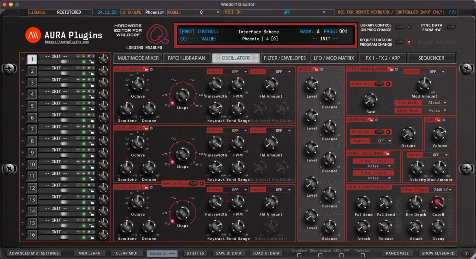Mute part 1 using its M icon
Screen dimensions: 476x259
click(x=89, y=56)
